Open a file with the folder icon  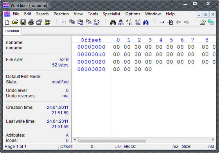click(15, 22)
